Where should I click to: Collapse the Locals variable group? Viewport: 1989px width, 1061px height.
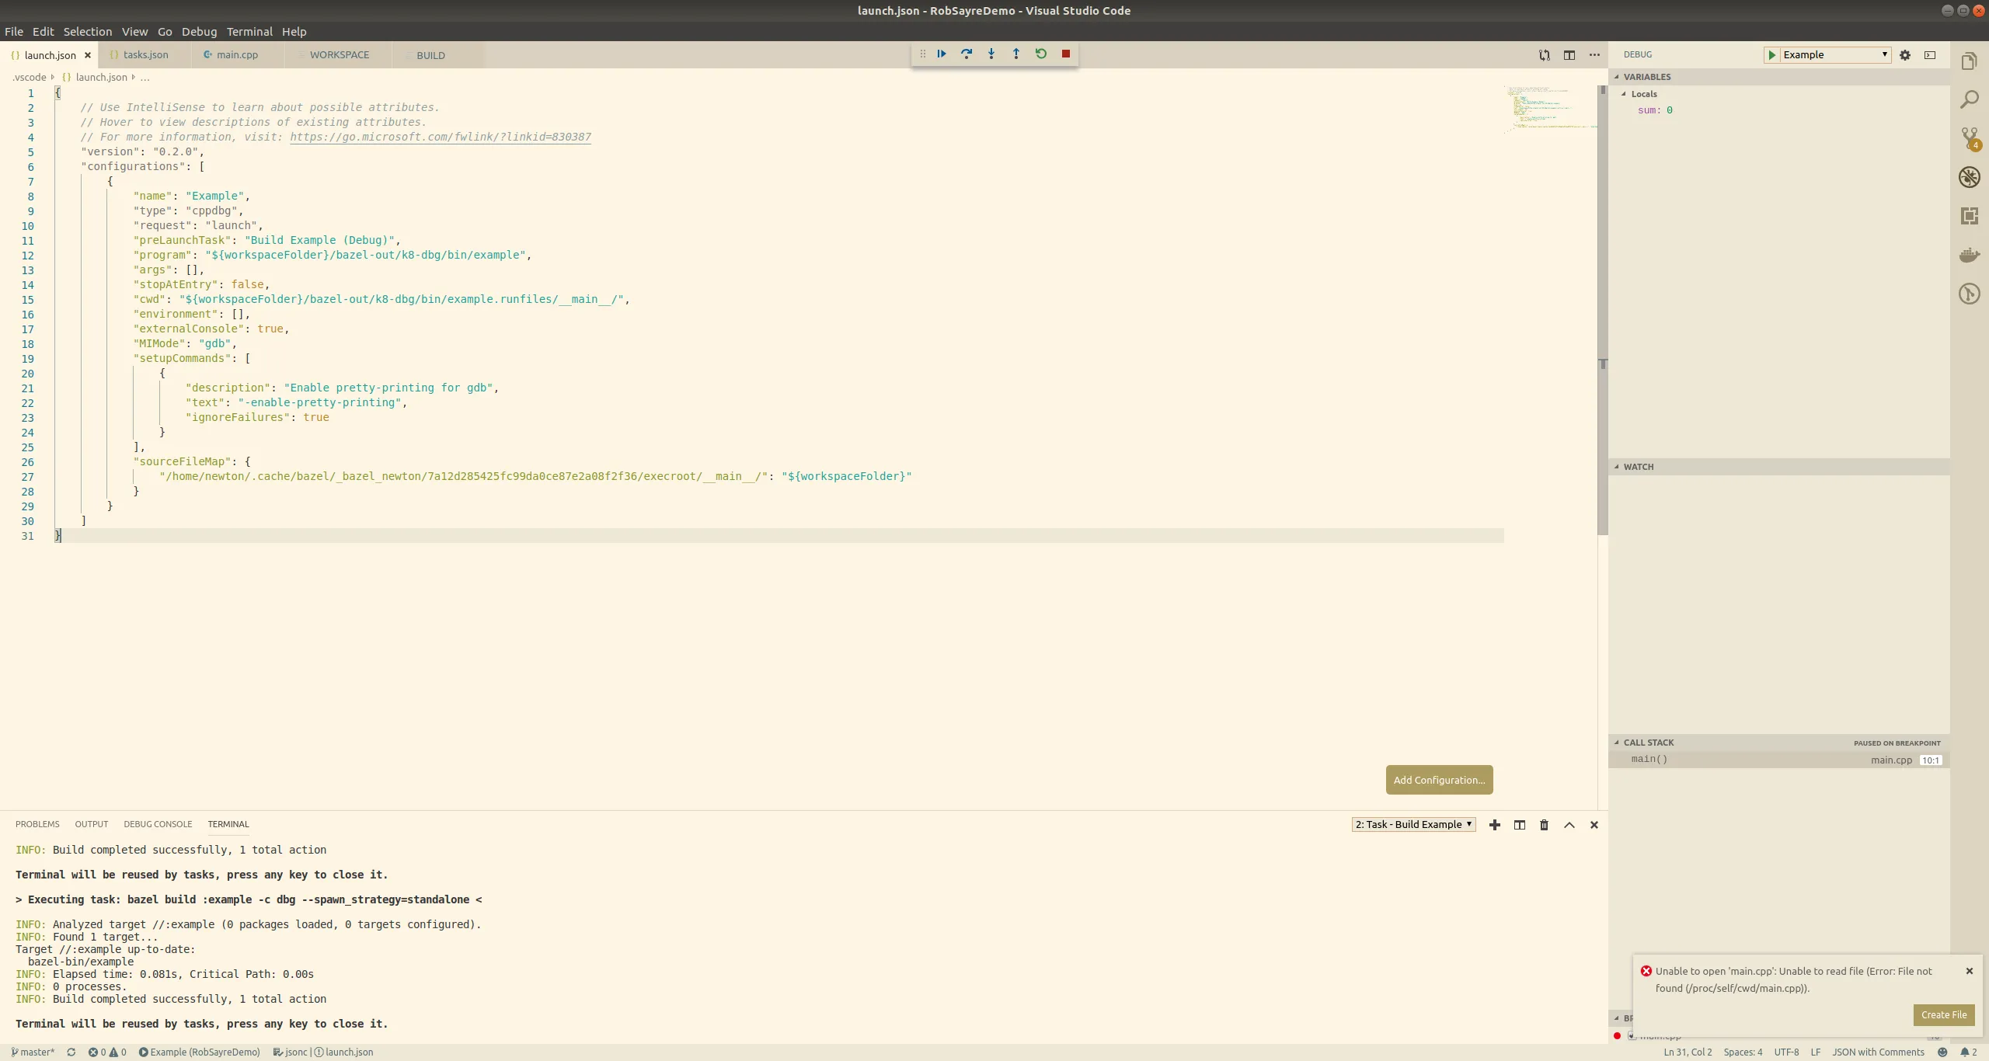click(x=1624, y=94)
